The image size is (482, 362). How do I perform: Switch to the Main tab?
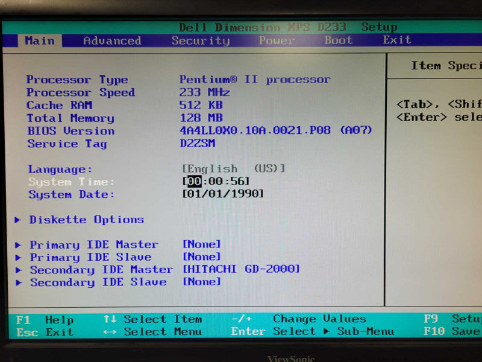click(x=40, y=40)
